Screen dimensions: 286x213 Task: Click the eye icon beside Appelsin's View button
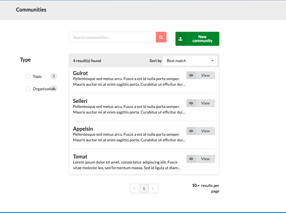coord(191,131)
